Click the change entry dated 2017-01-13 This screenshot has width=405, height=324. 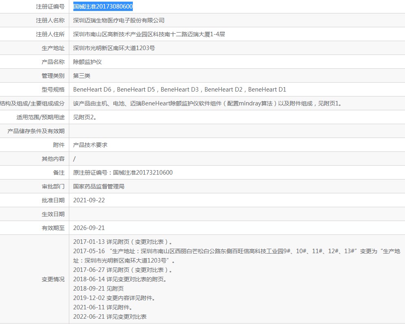pyautogui.click(x=123, y=242)
